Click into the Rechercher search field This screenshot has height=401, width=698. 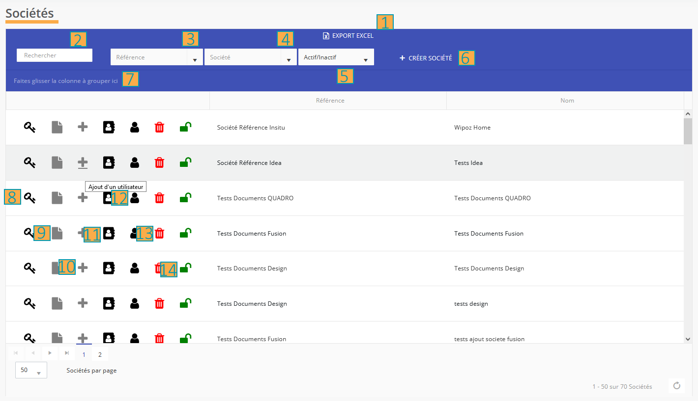point(55,55)
